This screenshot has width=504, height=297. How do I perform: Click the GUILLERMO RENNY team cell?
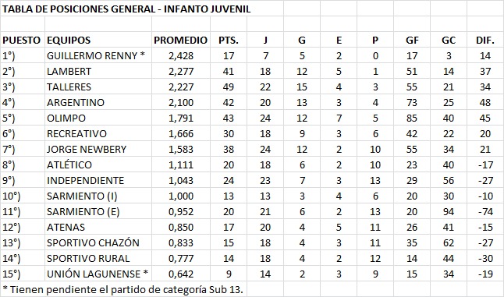(98, 56)
